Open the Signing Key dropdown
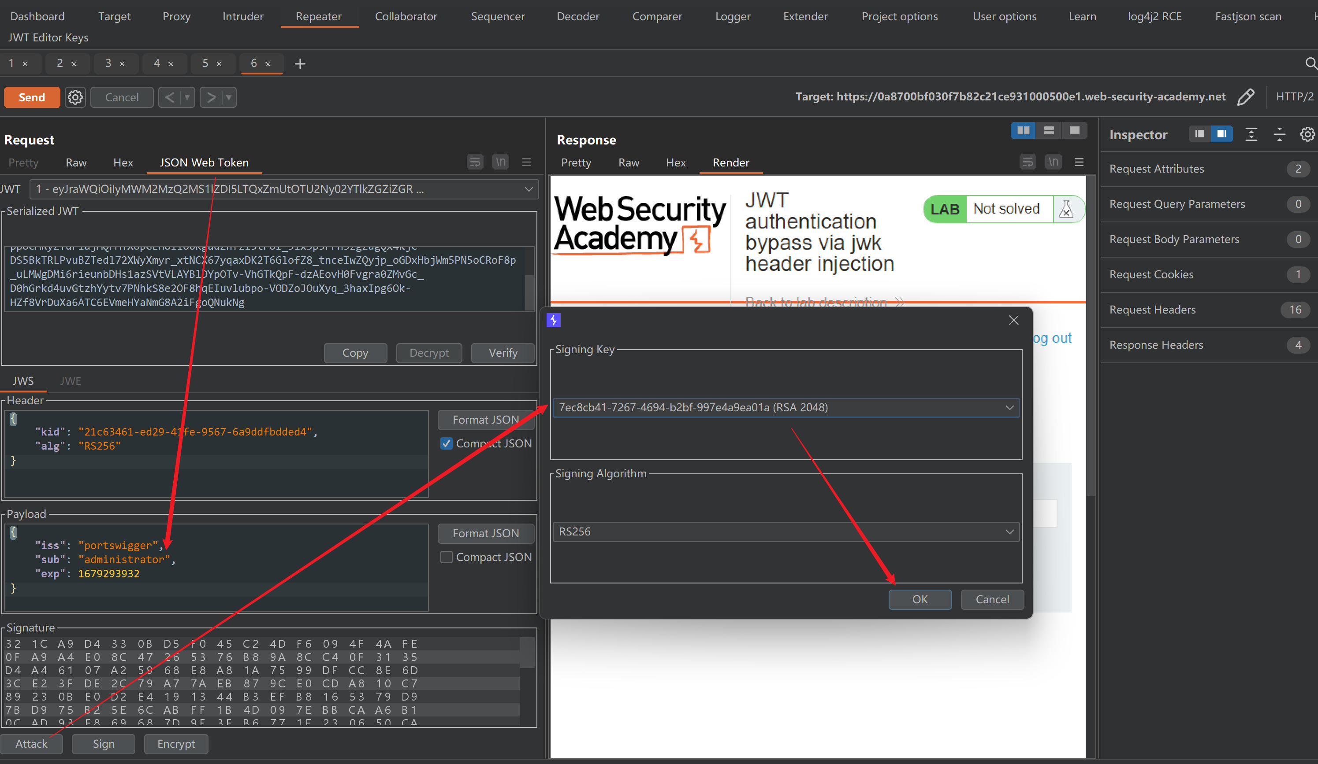The height and width of the screenshot is (764, 1318). point(786,408)
